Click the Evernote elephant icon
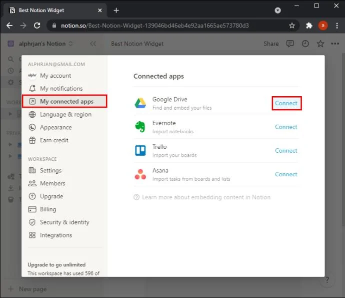 coord(140,127)
